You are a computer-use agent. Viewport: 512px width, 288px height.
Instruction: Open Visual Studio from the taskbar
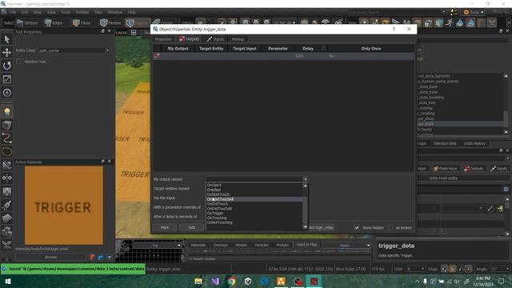215,281
